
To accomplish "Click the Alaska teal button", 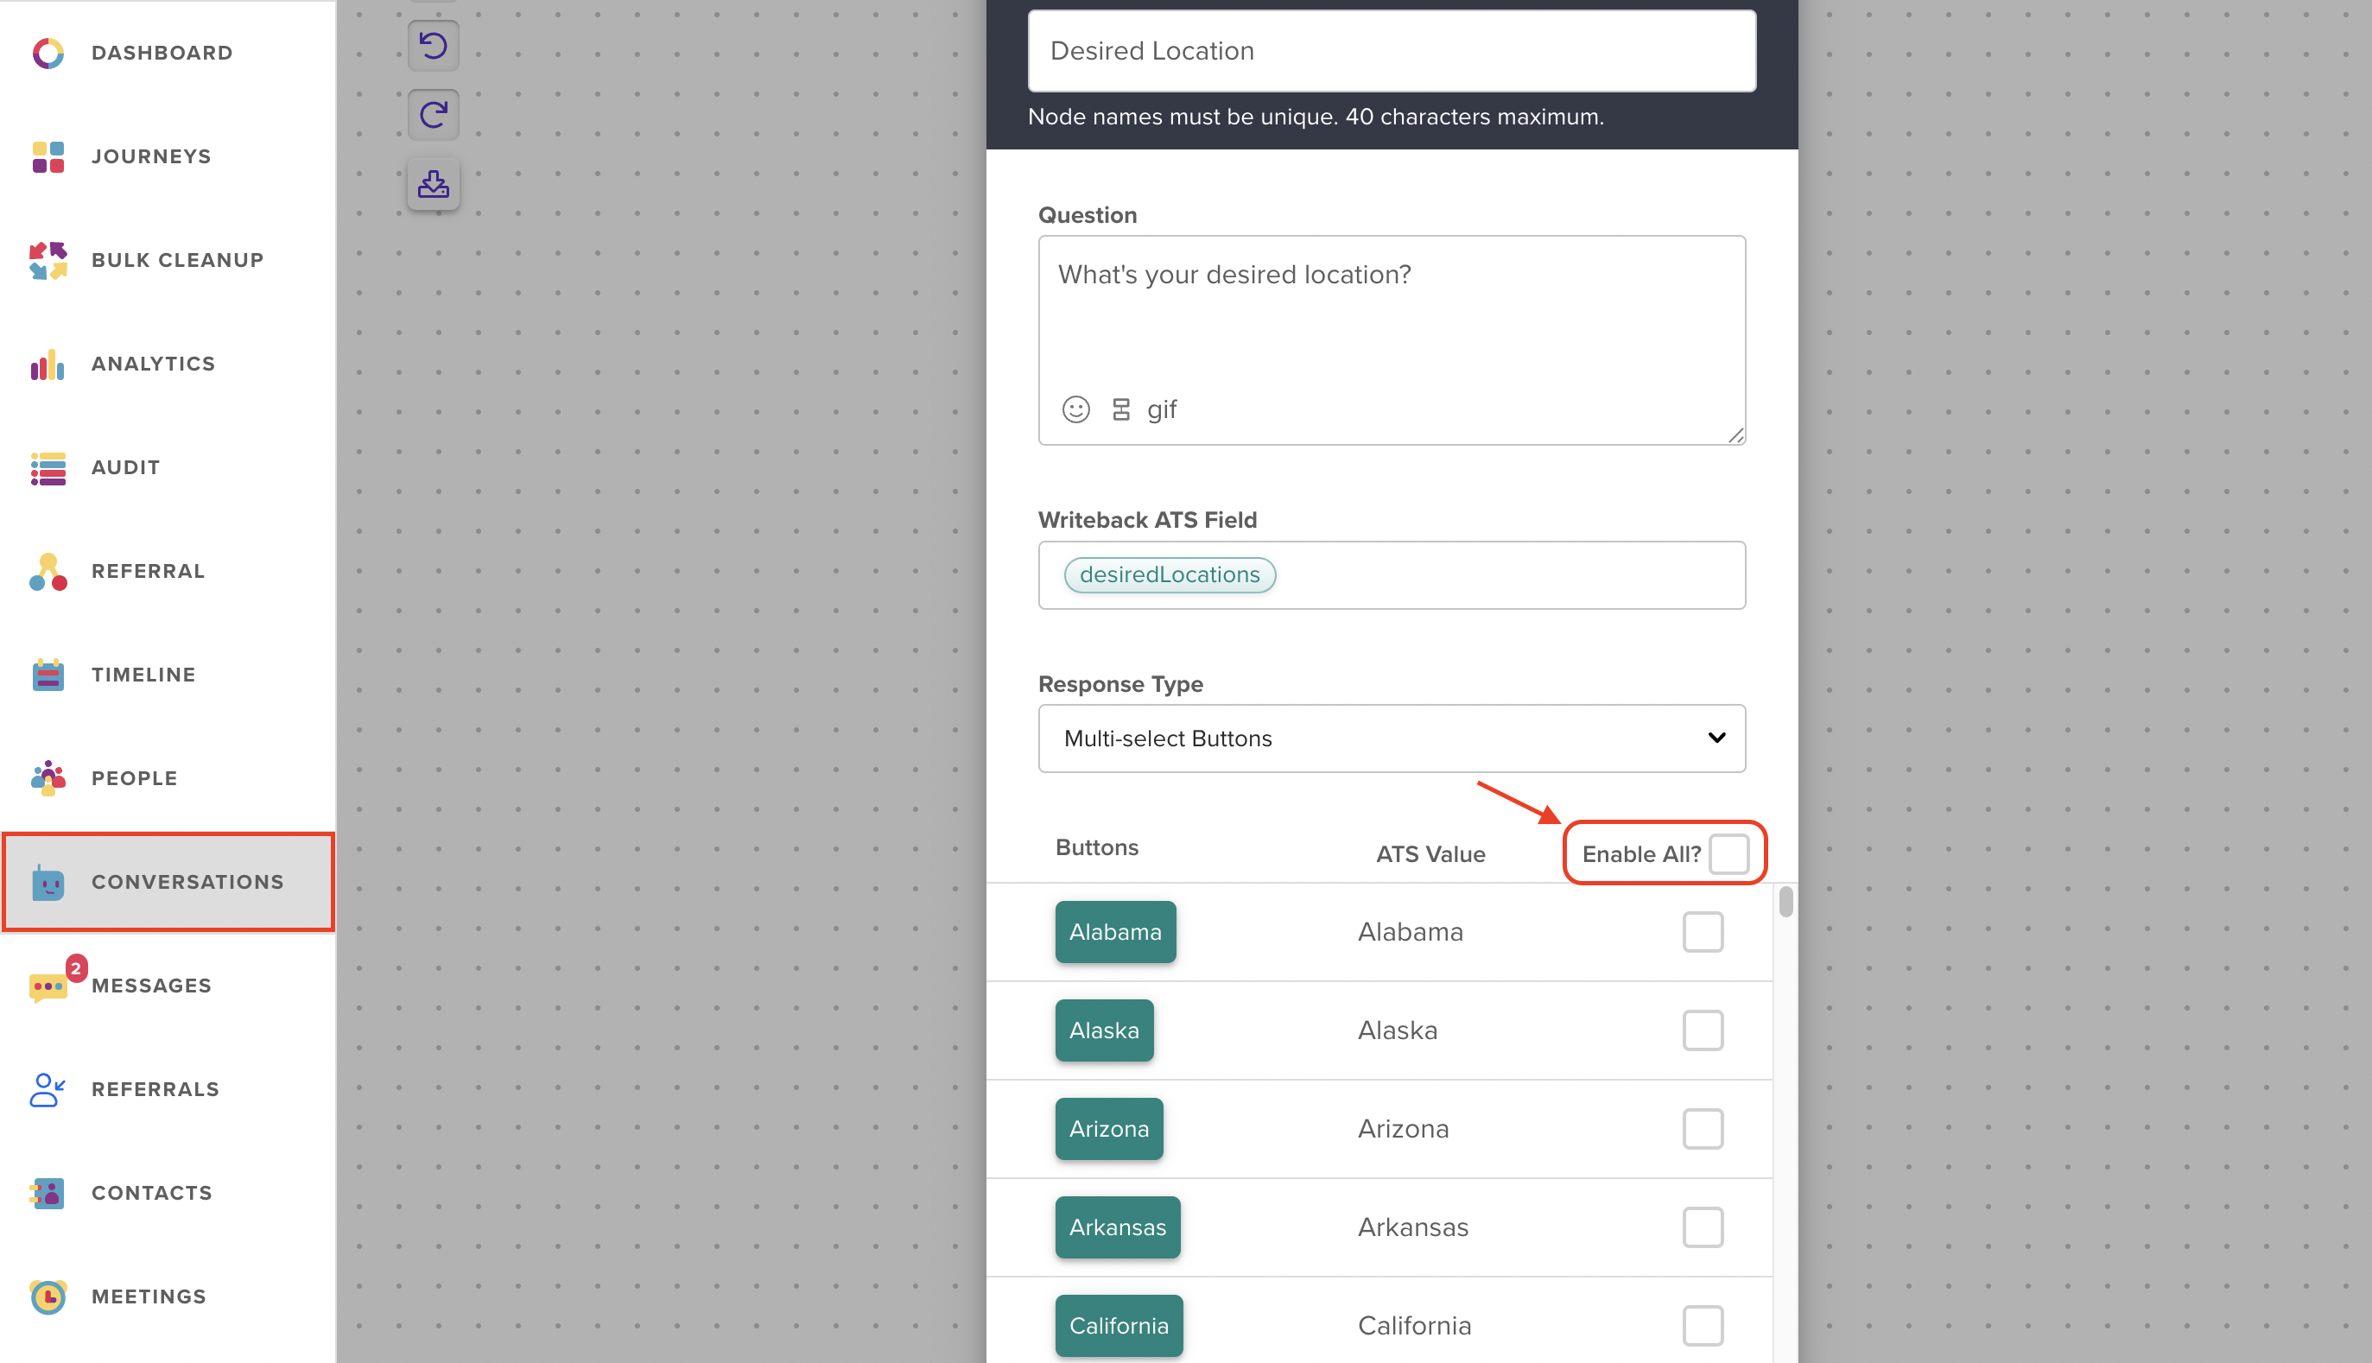I will click(1104, 1030).
